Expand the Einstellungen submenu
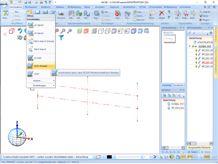The height and width of the screenshot is (164, 218). coord(41,85)
